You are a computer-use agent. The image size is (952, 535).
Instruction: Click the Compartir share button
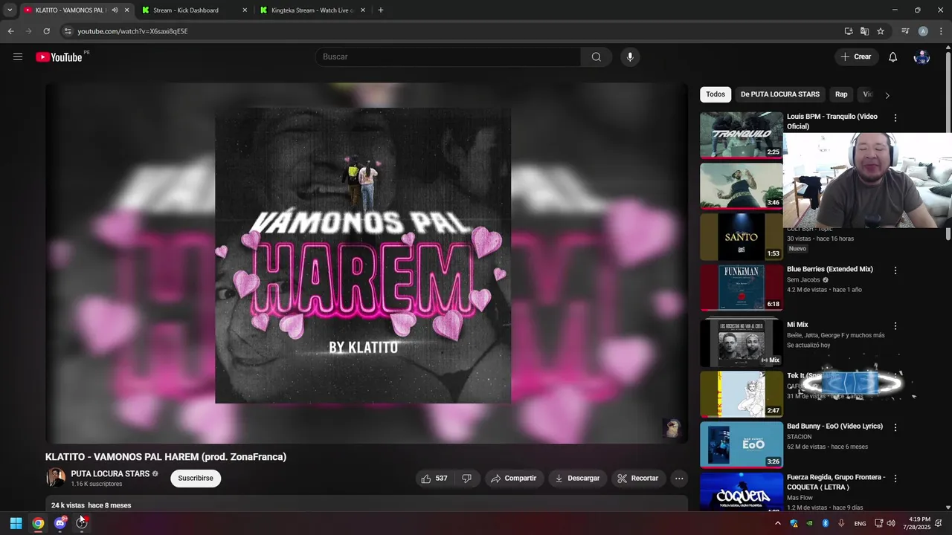tap(513, 479)
